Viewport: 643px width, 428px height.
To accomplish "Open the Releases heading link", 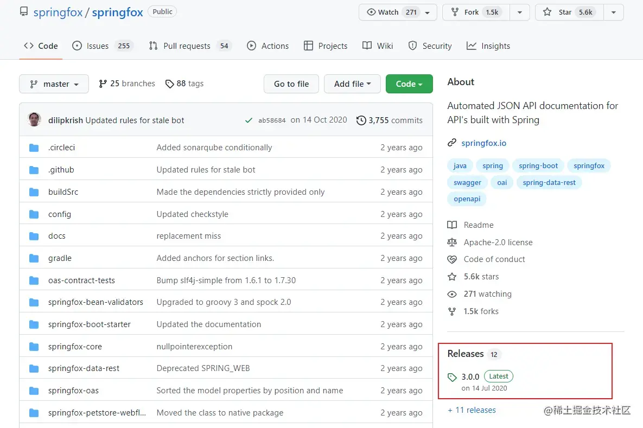I will 466,354.
